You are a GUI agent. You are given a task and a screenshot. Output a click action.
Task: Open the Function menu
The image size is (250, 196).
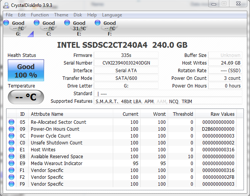[x=40, y=15]
